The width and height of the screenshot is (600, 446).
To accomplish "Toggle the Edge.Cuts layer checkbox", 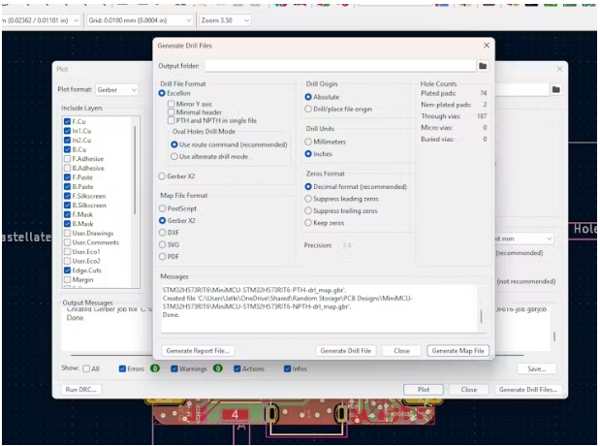I will [67, 271].
